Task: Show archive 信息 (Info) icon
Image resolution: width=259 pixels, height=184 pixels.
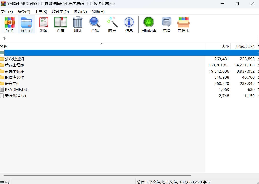Action: (x=129, y=22)
